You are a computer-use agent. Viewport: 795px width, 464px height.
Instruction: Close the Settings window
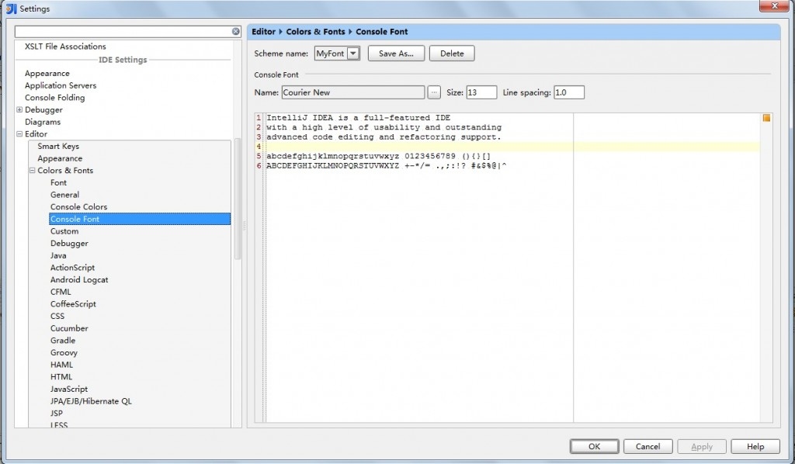click(x=775, y=5)
